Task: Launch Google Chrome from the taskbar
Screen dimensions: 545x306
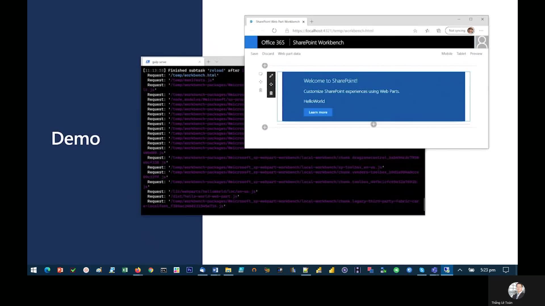Action: coord(151,270)
